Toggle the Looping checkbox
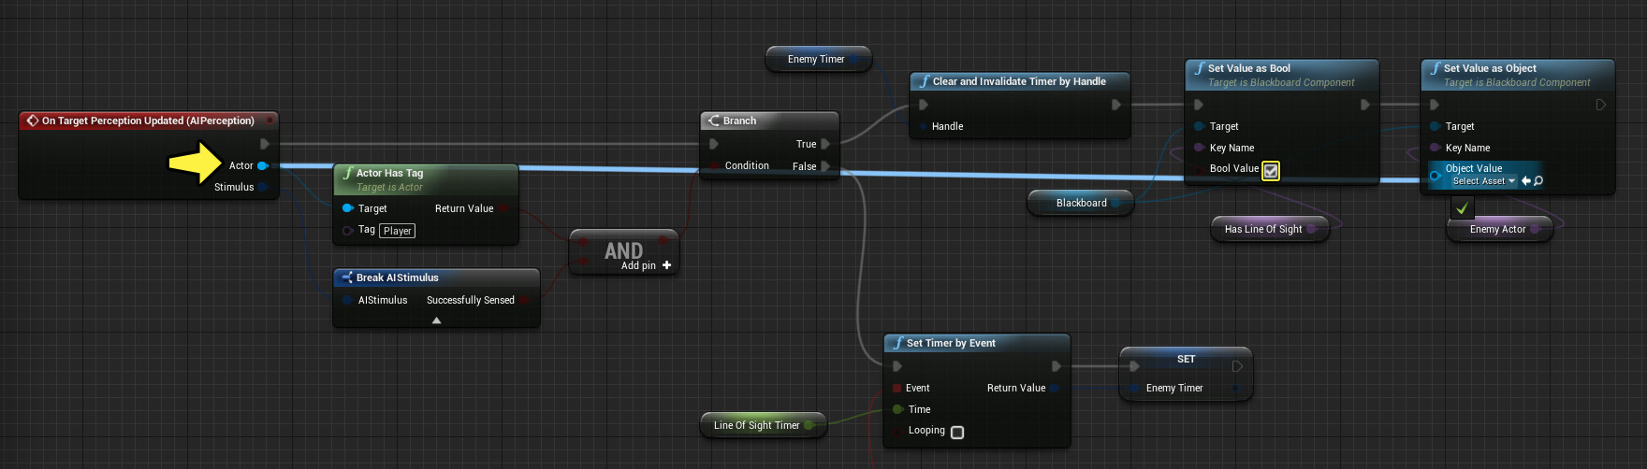The height and width of the screenshot is (469, 1647). click(957, 432)
